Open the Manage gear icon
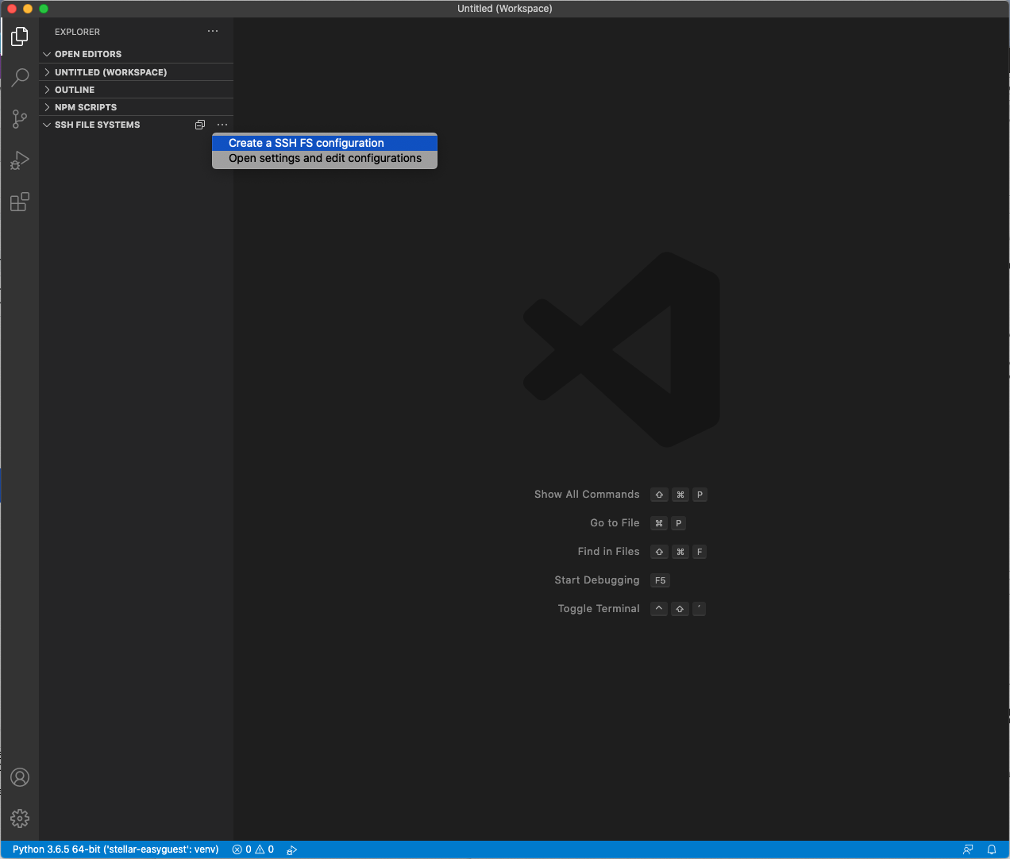 pyautogui.click(x=20, y=819)
